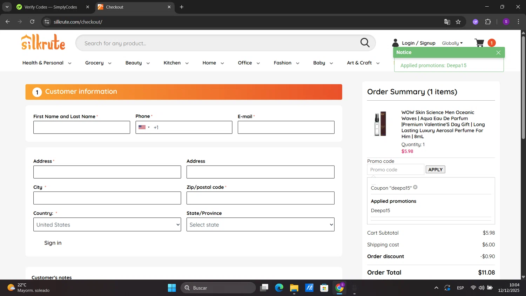526x296 pixels.
Task: Open Microsoft Store from the taskbar
Action: [324, 288]
